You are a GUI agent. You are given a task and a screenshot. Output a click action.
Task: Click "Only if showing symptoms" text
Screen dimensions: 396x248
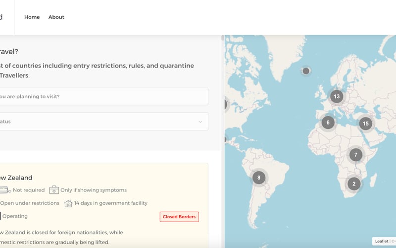pyautogui.click(x=94, y=190)
